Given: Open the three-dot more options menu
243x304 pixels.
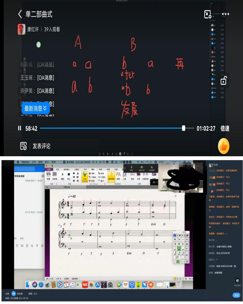Looking at the screenshot, I should (225, 14).
